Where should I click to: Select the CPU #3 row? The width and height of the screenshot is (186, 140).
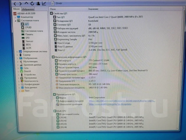tap(100, 124)
